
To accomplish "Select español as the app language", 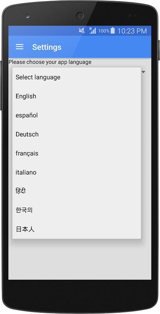I will click(x=76, y=115).
